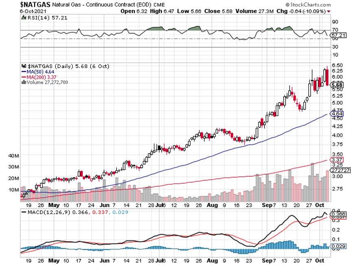Click the MACD line marker icon
The height and width of the screenshot is (265, 351).
pos(23,212)
